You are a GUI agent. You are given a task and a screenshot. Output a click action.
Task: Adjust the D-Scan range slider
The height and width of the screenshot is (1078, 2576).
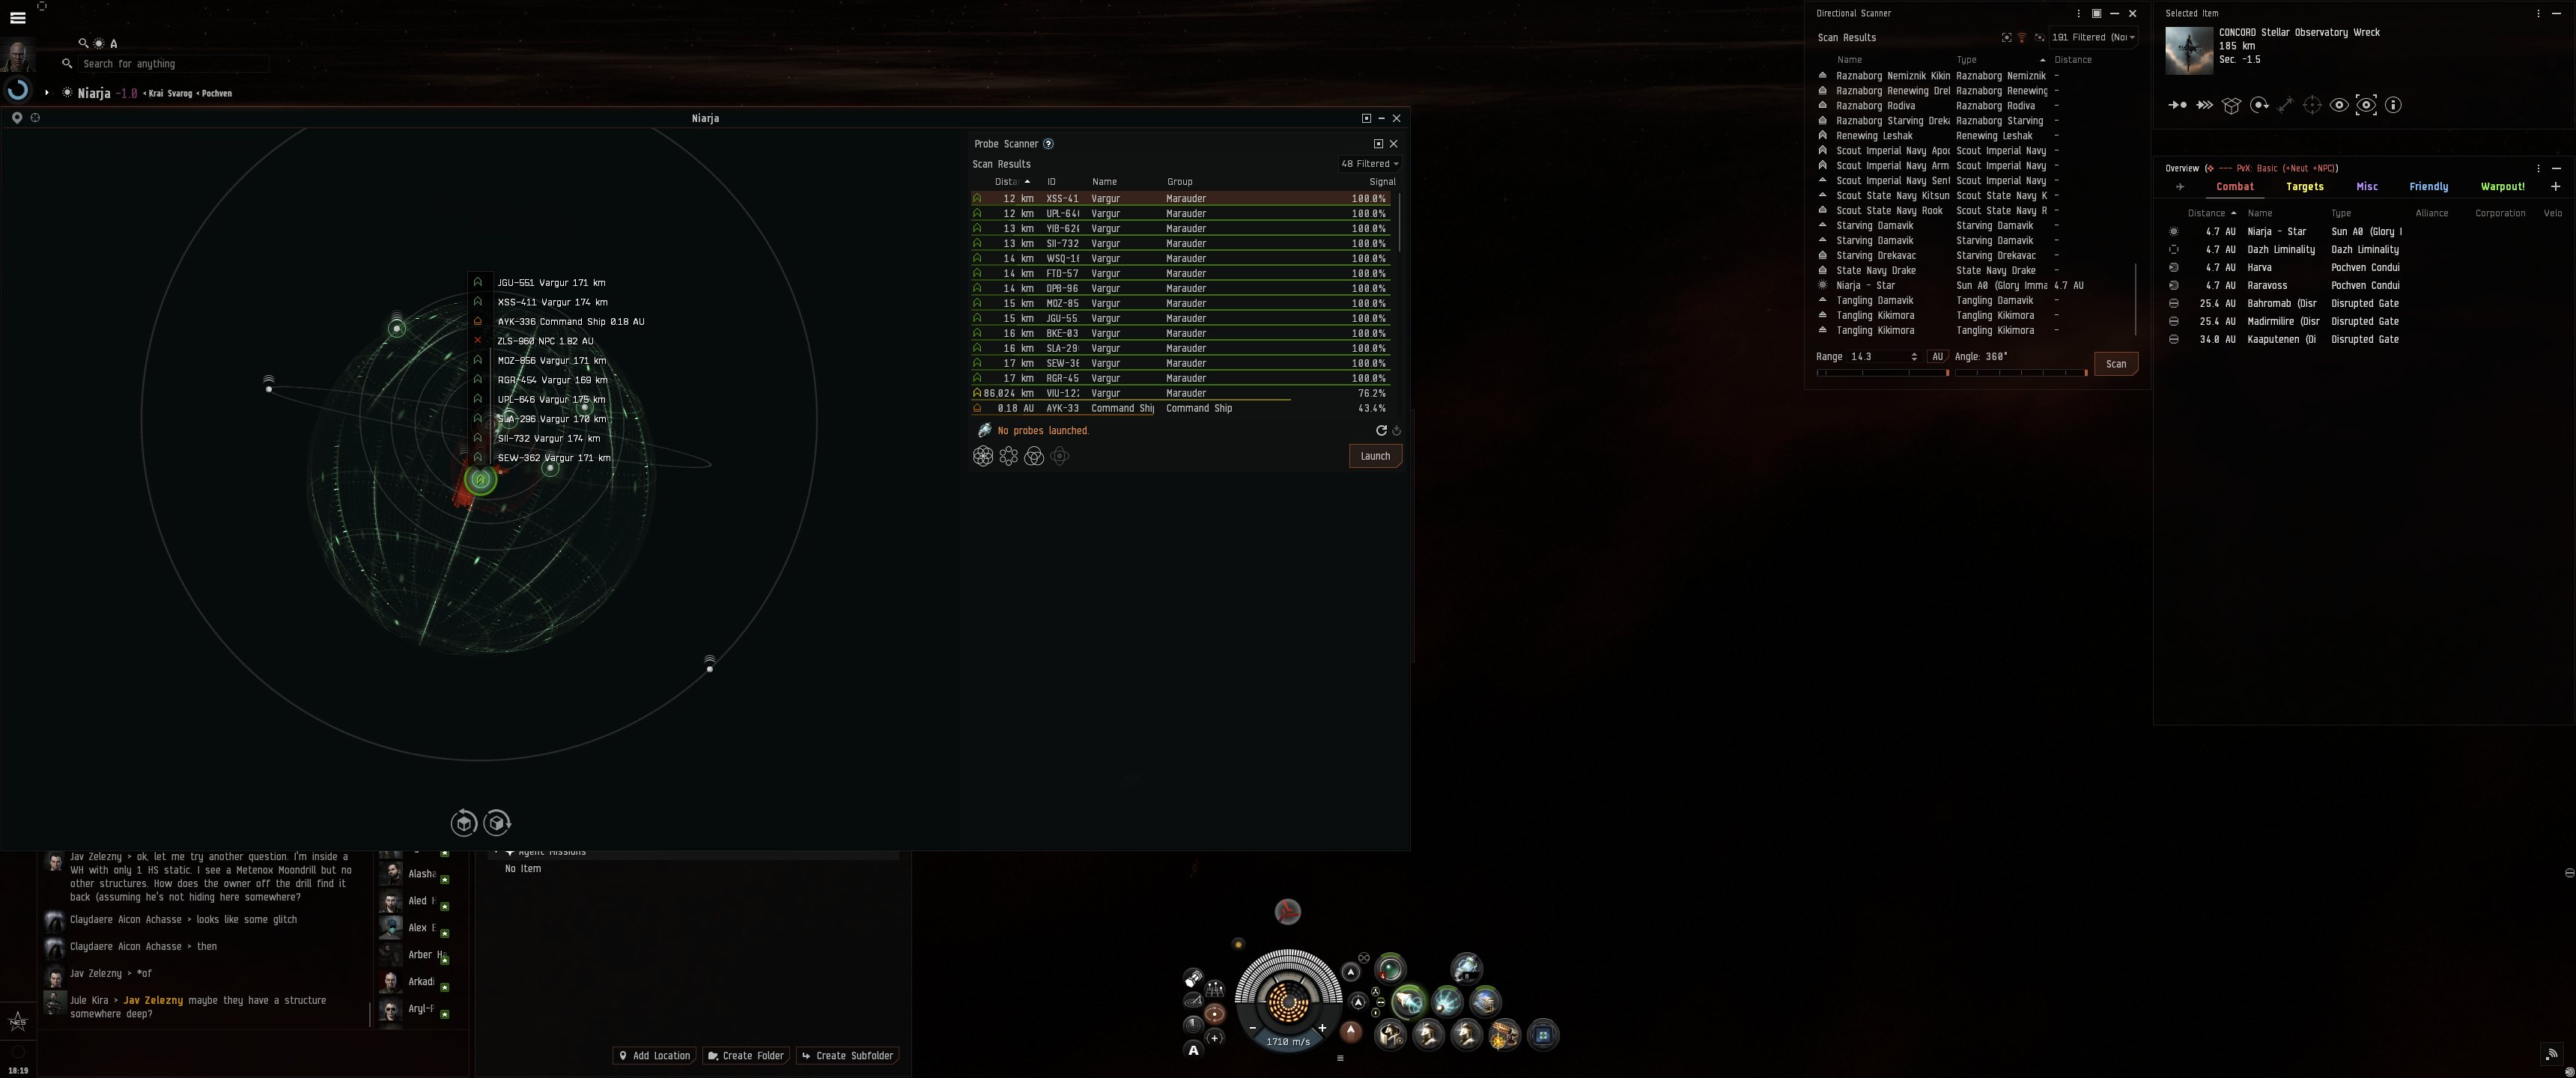point(1883,373)
